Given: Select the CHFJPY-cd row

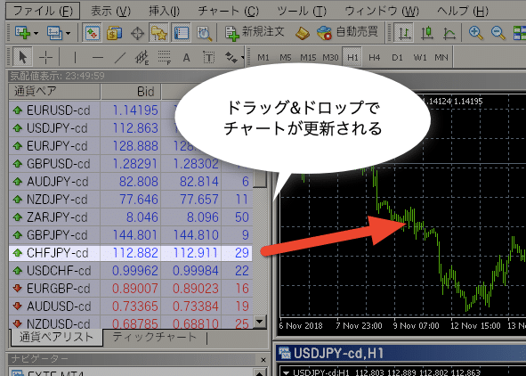Looking at the screenshot, I should (x=130, y=253).
